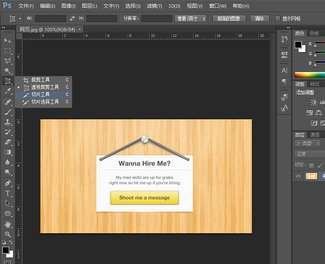Select the Hand tool
Viewport: 325px width, 264px height.
8,224
